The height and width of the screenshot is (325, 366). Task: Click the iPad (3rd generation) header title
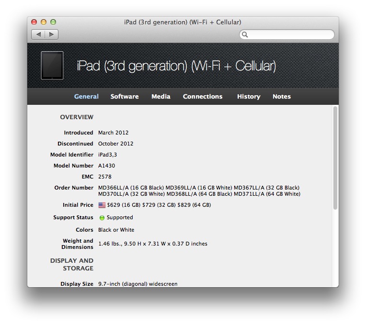tap(176, 66)
